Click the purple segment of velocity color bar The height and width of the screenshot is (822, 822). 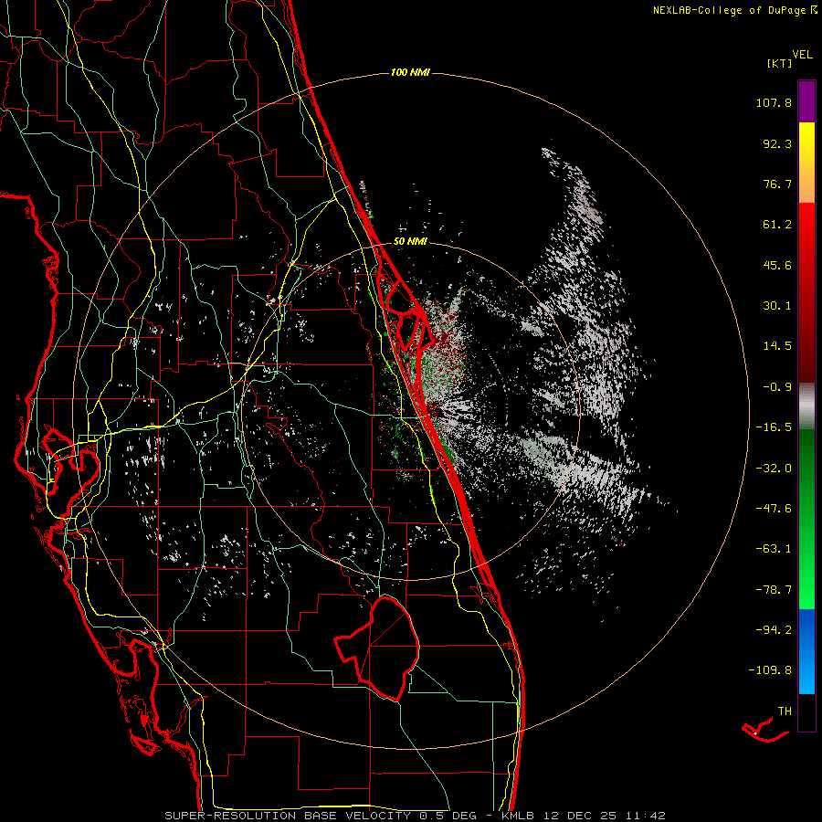tap(806, 101)
